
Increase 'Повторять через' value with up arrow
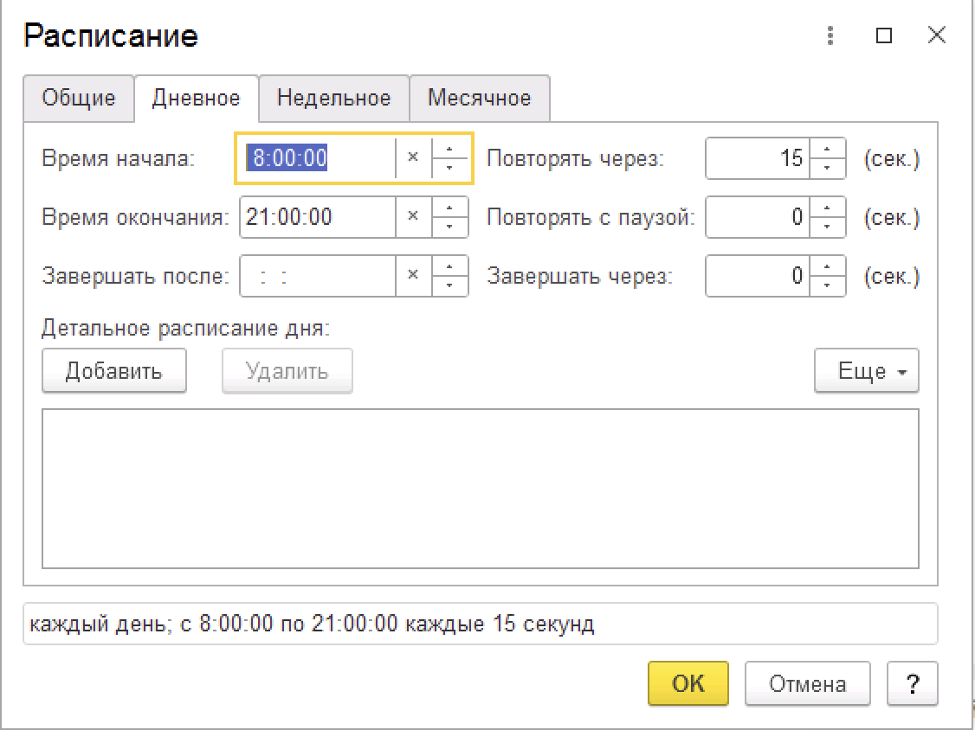coord(828,150)
